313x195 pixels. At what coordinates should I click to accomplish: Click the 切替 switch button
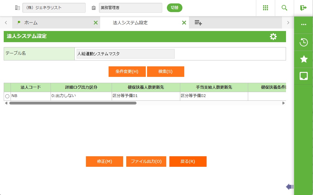pos(175,8)
